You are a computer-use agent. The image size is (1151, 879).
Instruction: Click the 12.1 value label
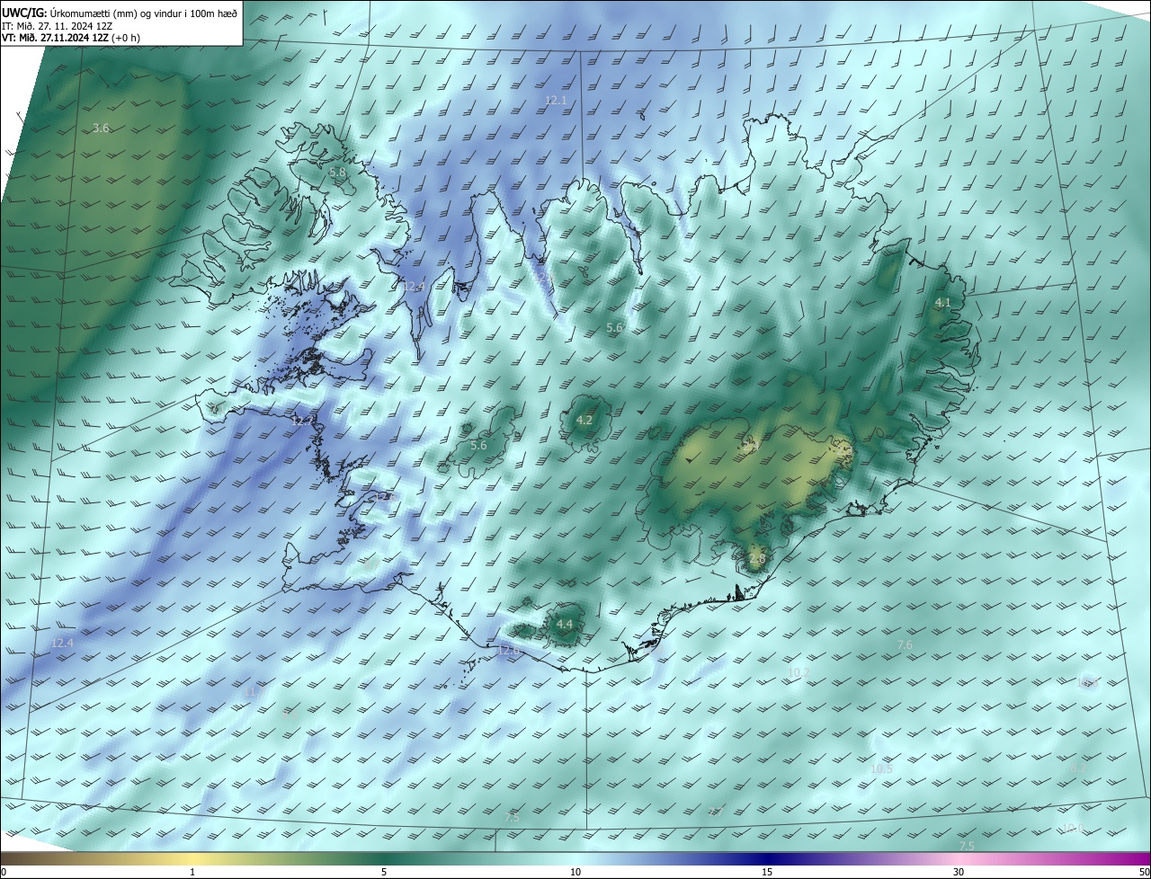click(557, 100)
